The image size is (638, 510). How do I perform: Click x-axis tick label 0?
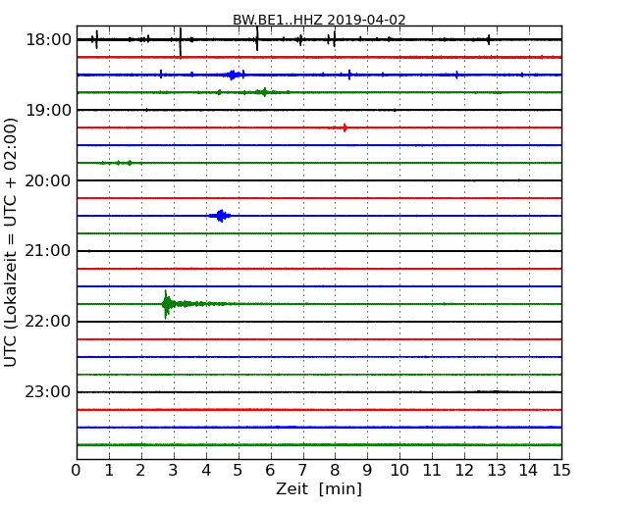pos(77,471)
